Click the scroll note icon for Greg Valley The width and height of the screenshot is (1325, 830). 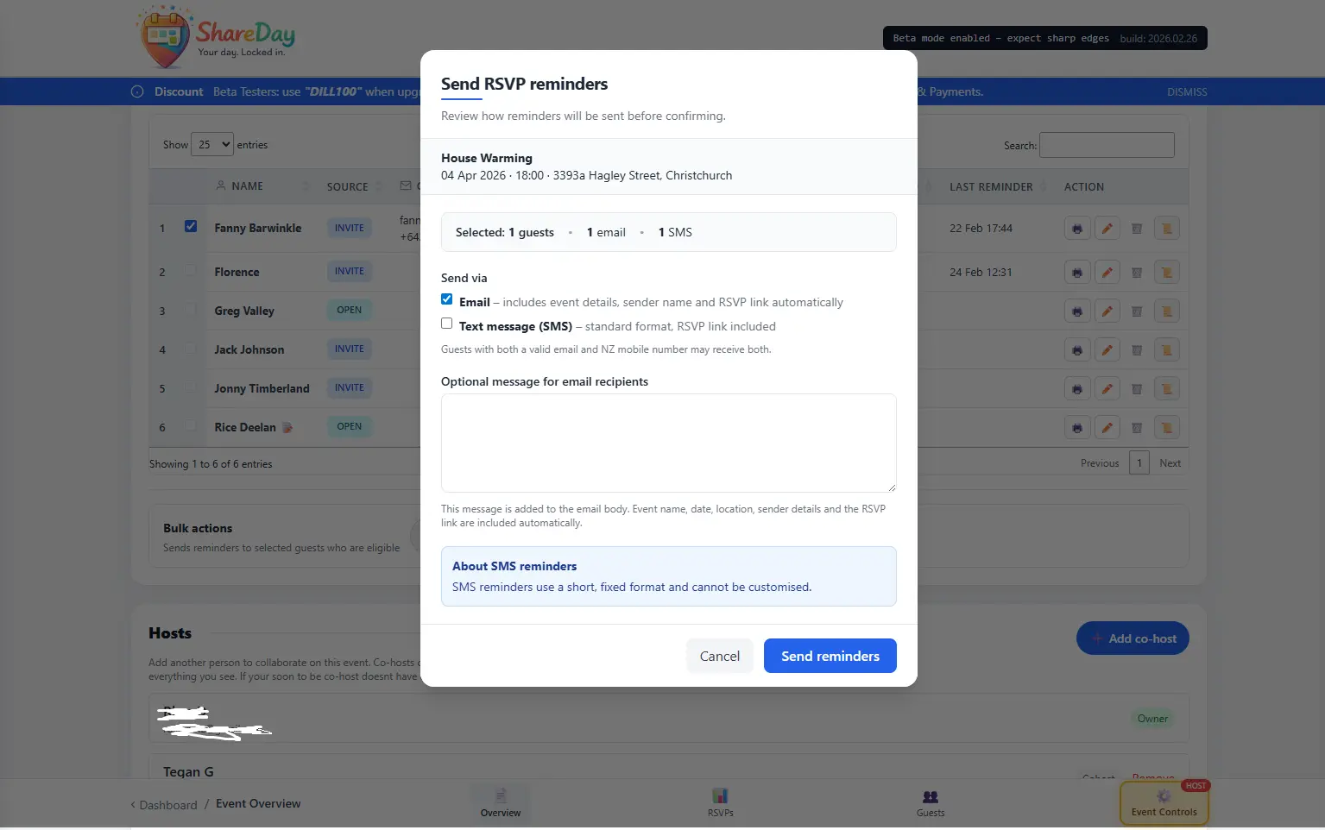[1167, 311]
